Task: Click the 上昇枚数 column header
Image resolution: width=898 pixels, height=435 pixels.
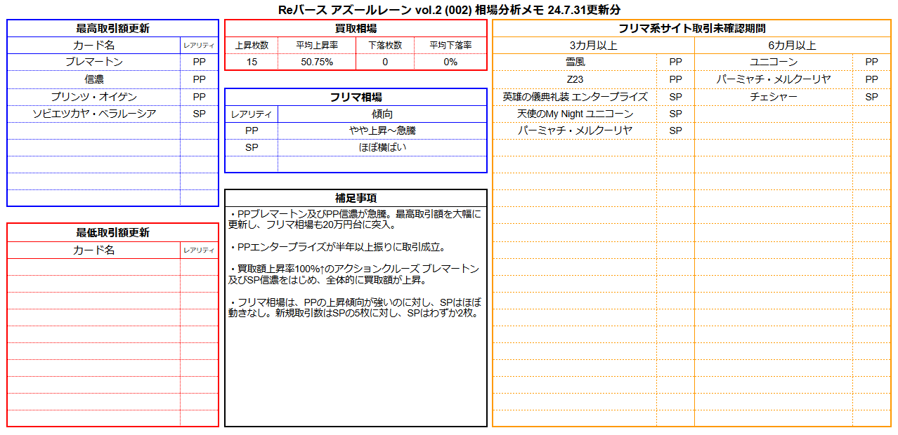Action: point(252,45)
